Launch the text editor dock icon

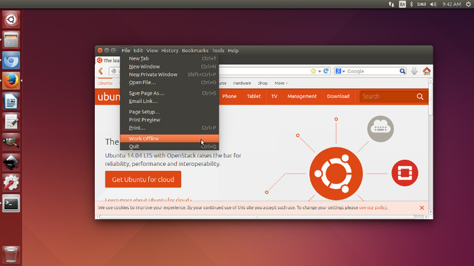click(12, 122)
